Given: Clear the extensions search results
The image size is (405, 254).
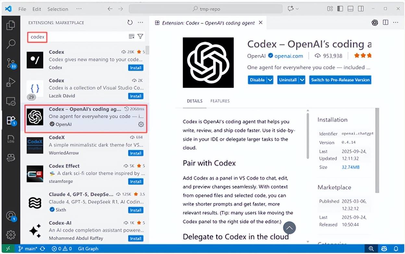Looking at the screenshot, I should pyautogui.click(x=131, y=37).
